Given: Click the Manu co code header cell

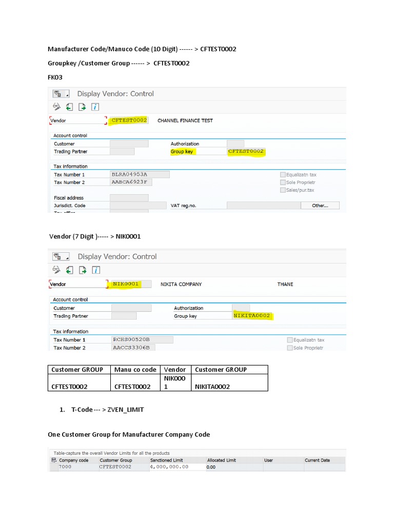Looking at the screenshot, I should pyautogui.click(x=135, y=370).
